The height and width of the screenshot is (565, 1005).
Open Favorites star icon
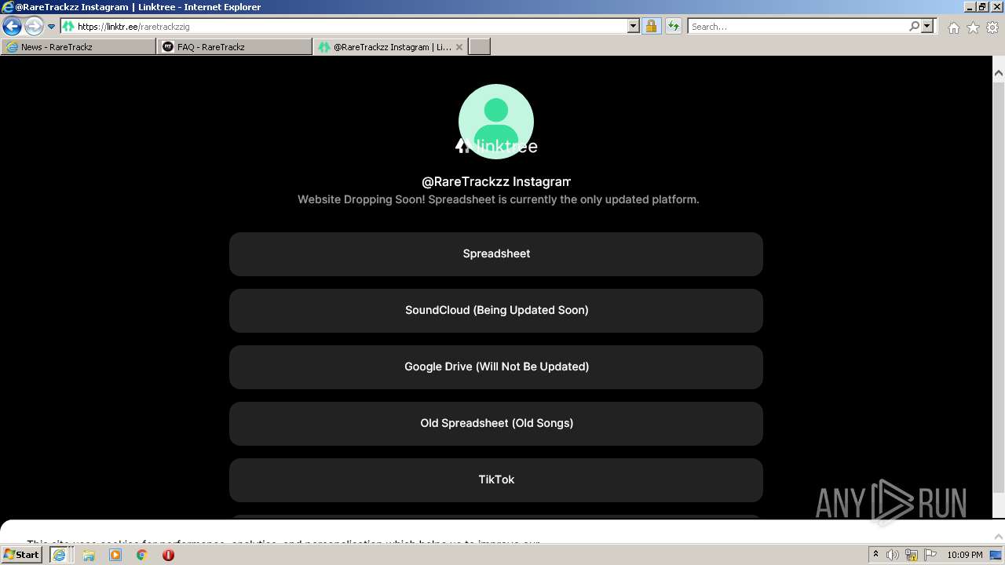click(x=973, y=27)
